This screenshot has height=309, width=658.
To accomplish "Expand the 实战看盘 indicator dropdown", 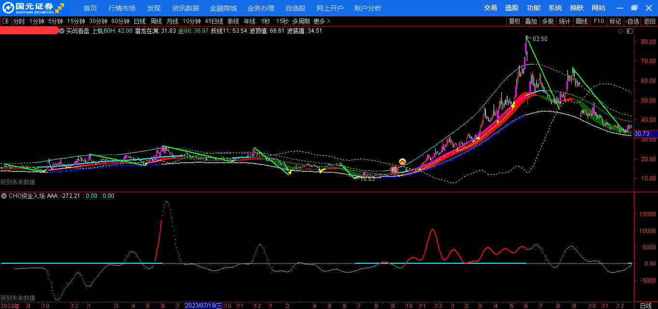I will [x=62, y=31].
